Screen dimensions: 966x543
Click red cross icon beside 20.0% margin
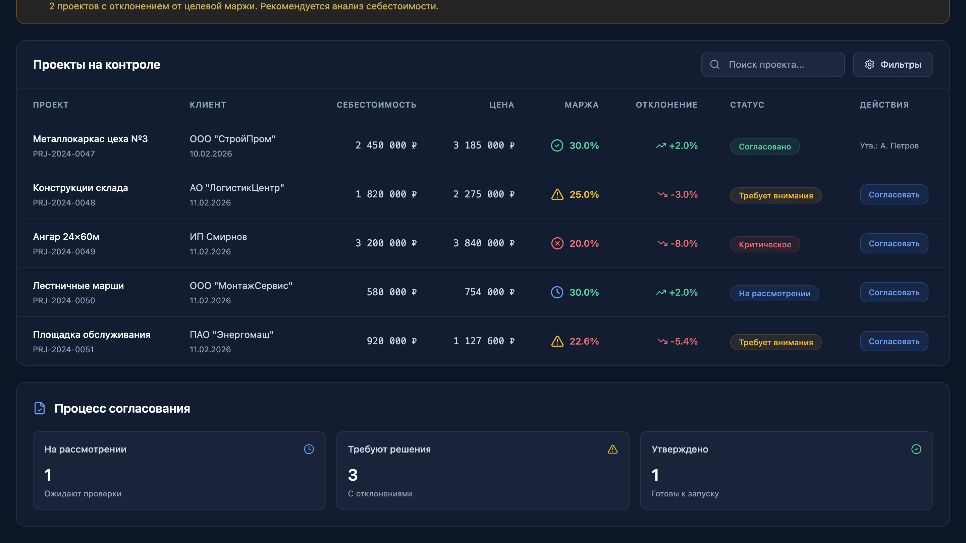tap(557, 243)
